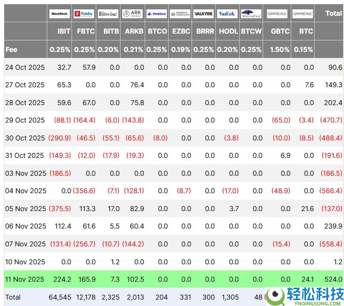Click the 0.21% ARKB fee value

pyautogui.click(x=133, y=49)
